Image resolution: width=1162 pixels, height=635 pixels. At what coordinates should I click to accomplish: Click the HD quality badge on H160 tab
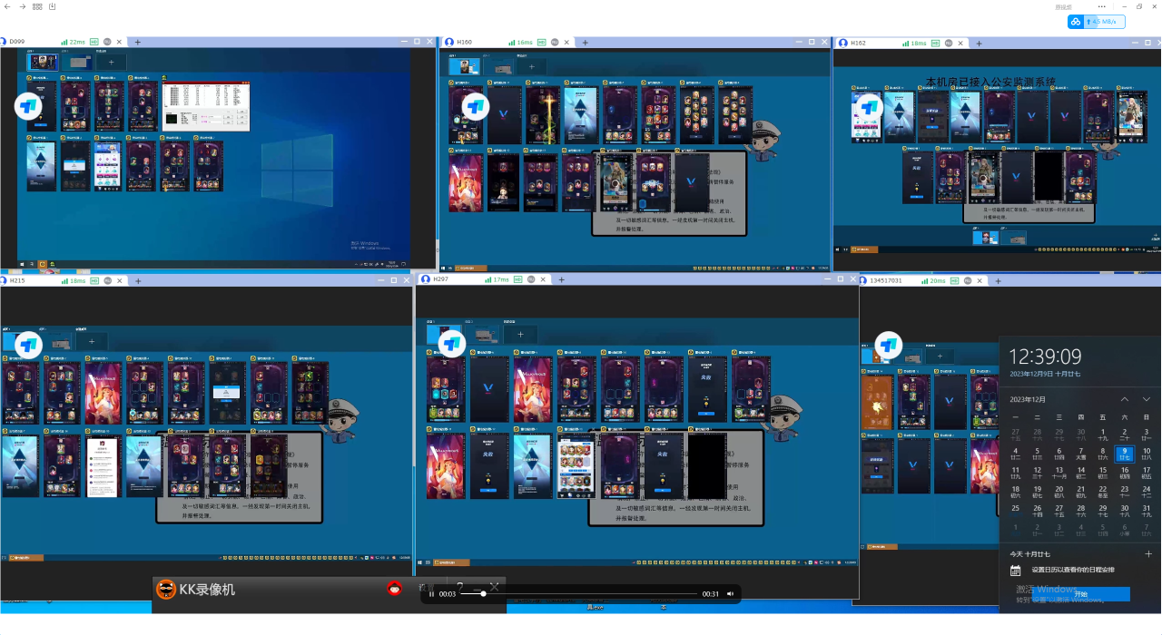(541, 42)
